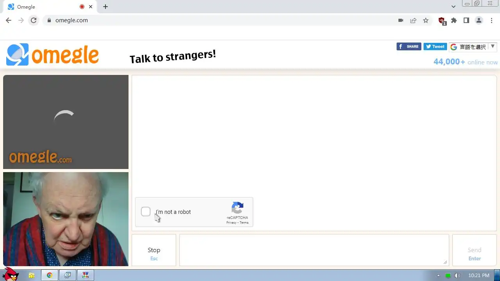Click the stranger's loading video panel
This screenshot has width=500, height=281.
(66, 122)
